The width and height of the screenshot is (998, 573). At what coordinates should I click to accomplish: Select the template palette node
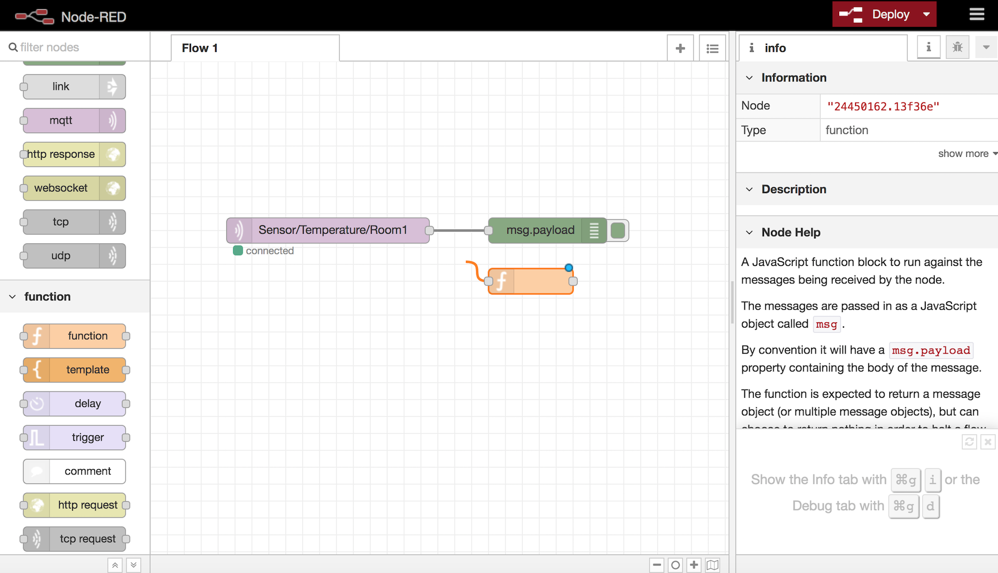click(x=74, y=370)
